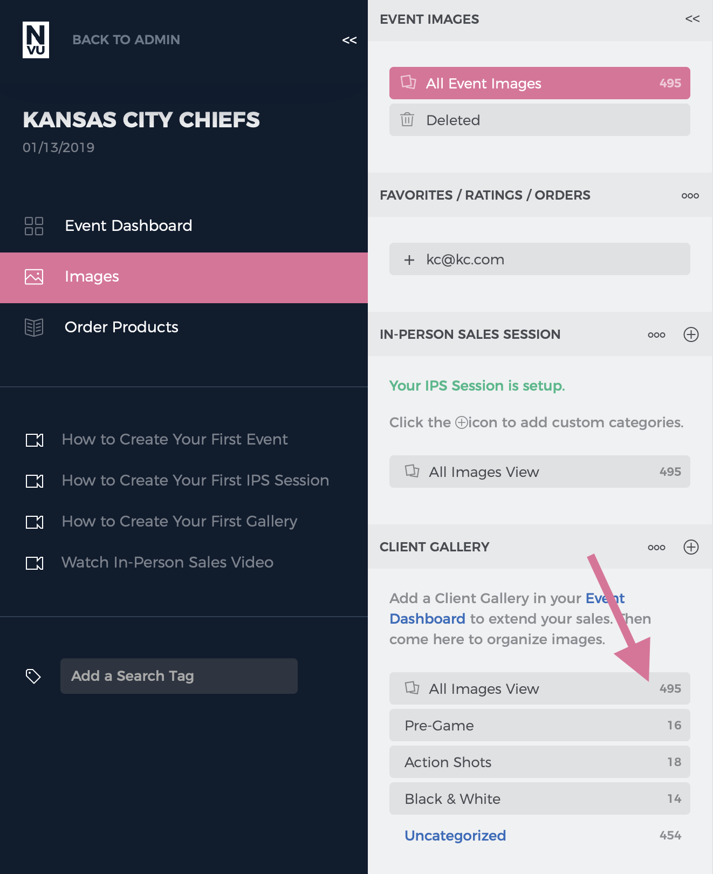713x874 pixels.
Task: Add a custom In-Person Sales Session category
Action: 691,334
